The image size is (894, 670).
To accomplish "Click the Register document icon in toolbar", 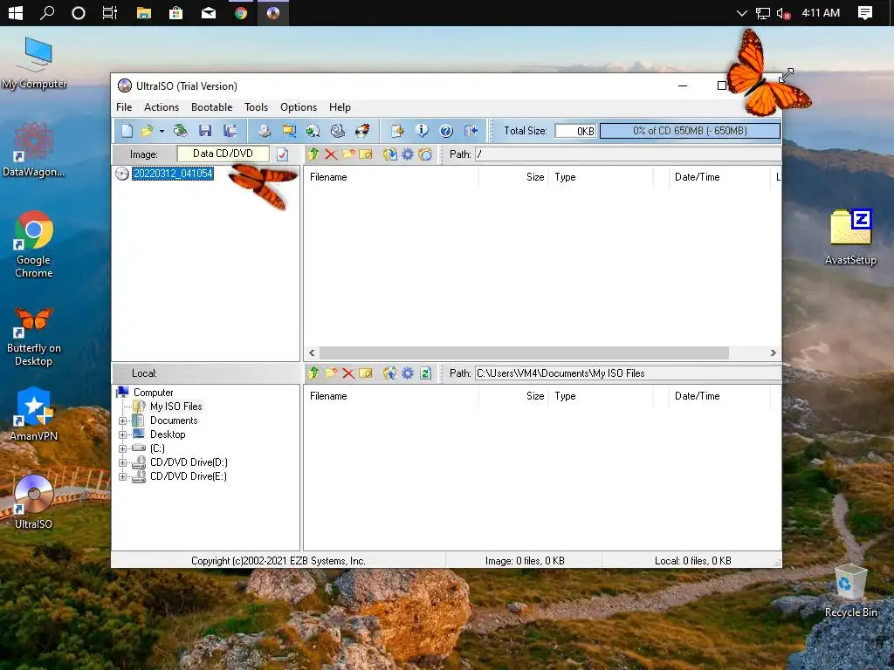I will (x=397, y=131).
